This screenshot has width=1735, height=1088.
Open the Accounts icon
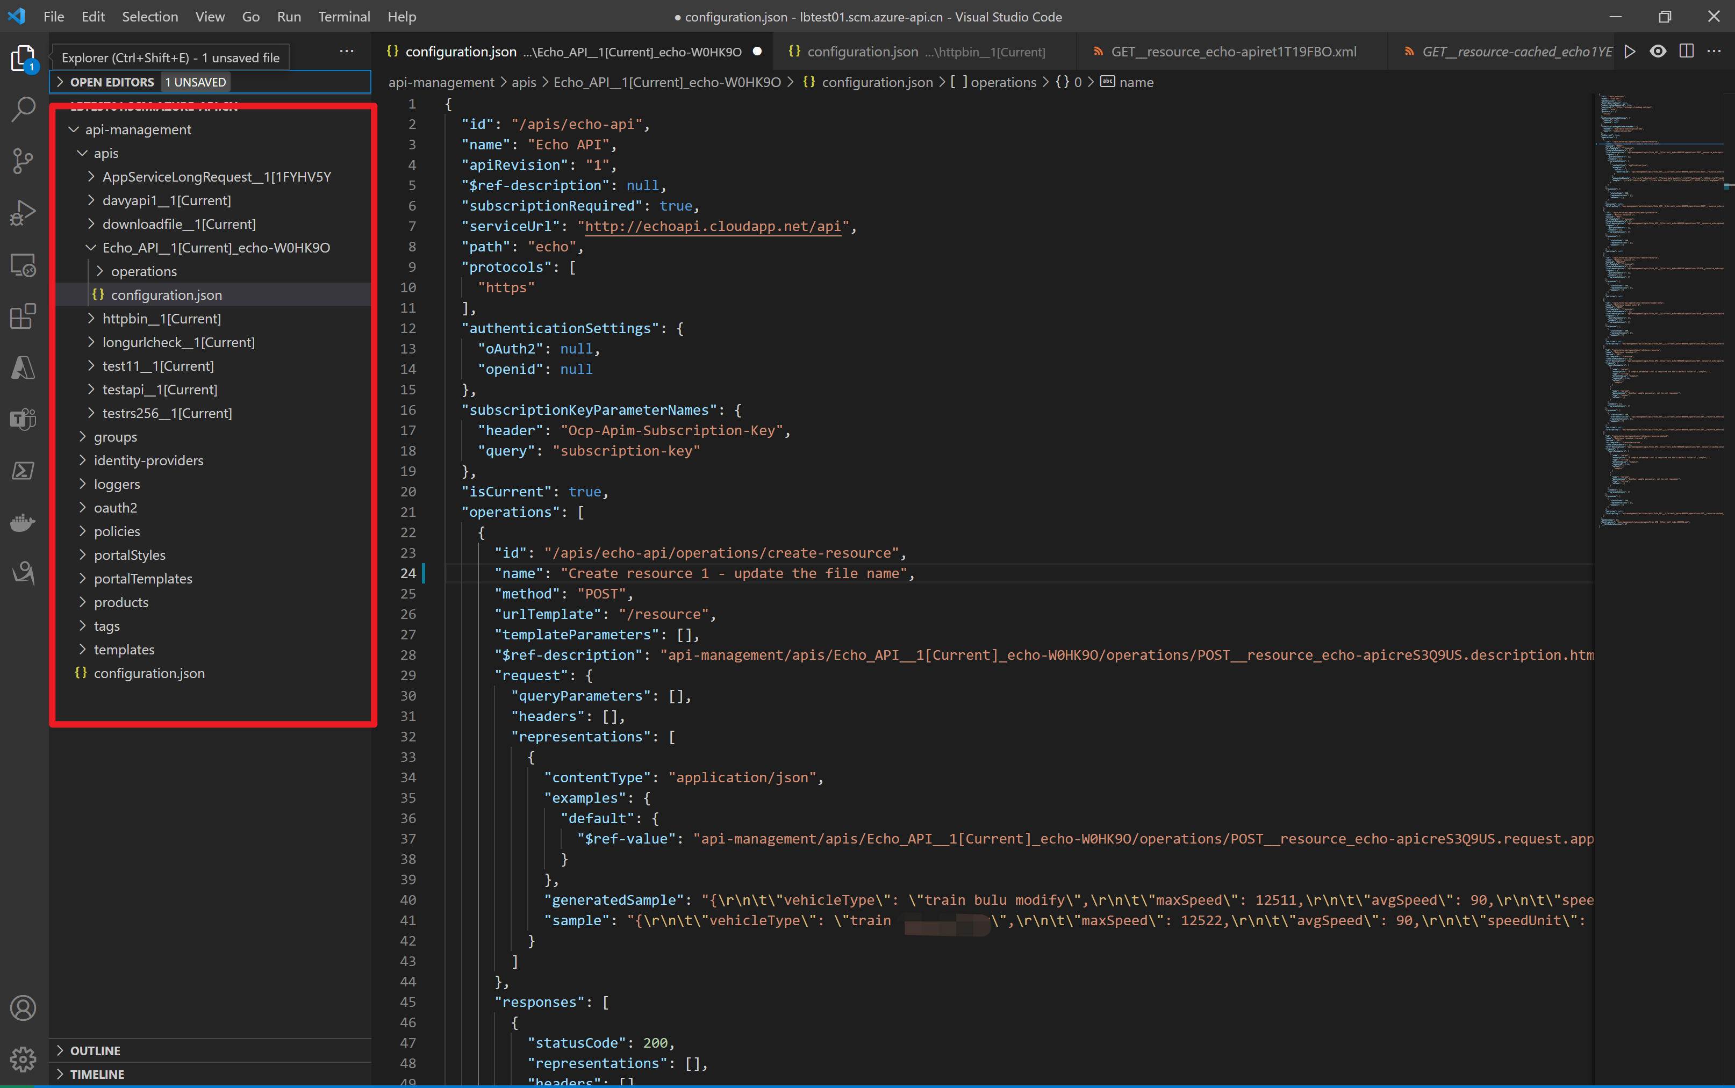tap(23, 1007)
